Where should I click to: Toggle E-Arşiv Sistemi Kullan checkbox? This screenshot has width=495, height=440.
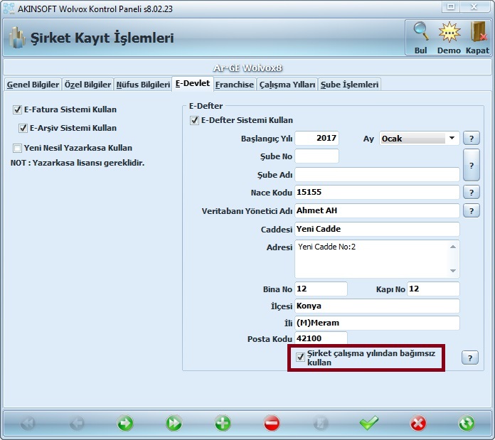tap(23, 128)
